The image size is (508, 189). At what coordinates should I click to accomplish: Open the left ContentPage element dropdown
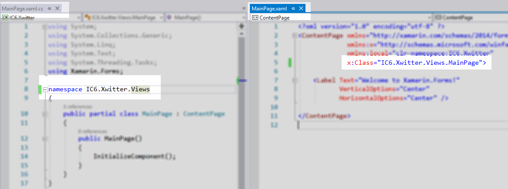point(339,17)
